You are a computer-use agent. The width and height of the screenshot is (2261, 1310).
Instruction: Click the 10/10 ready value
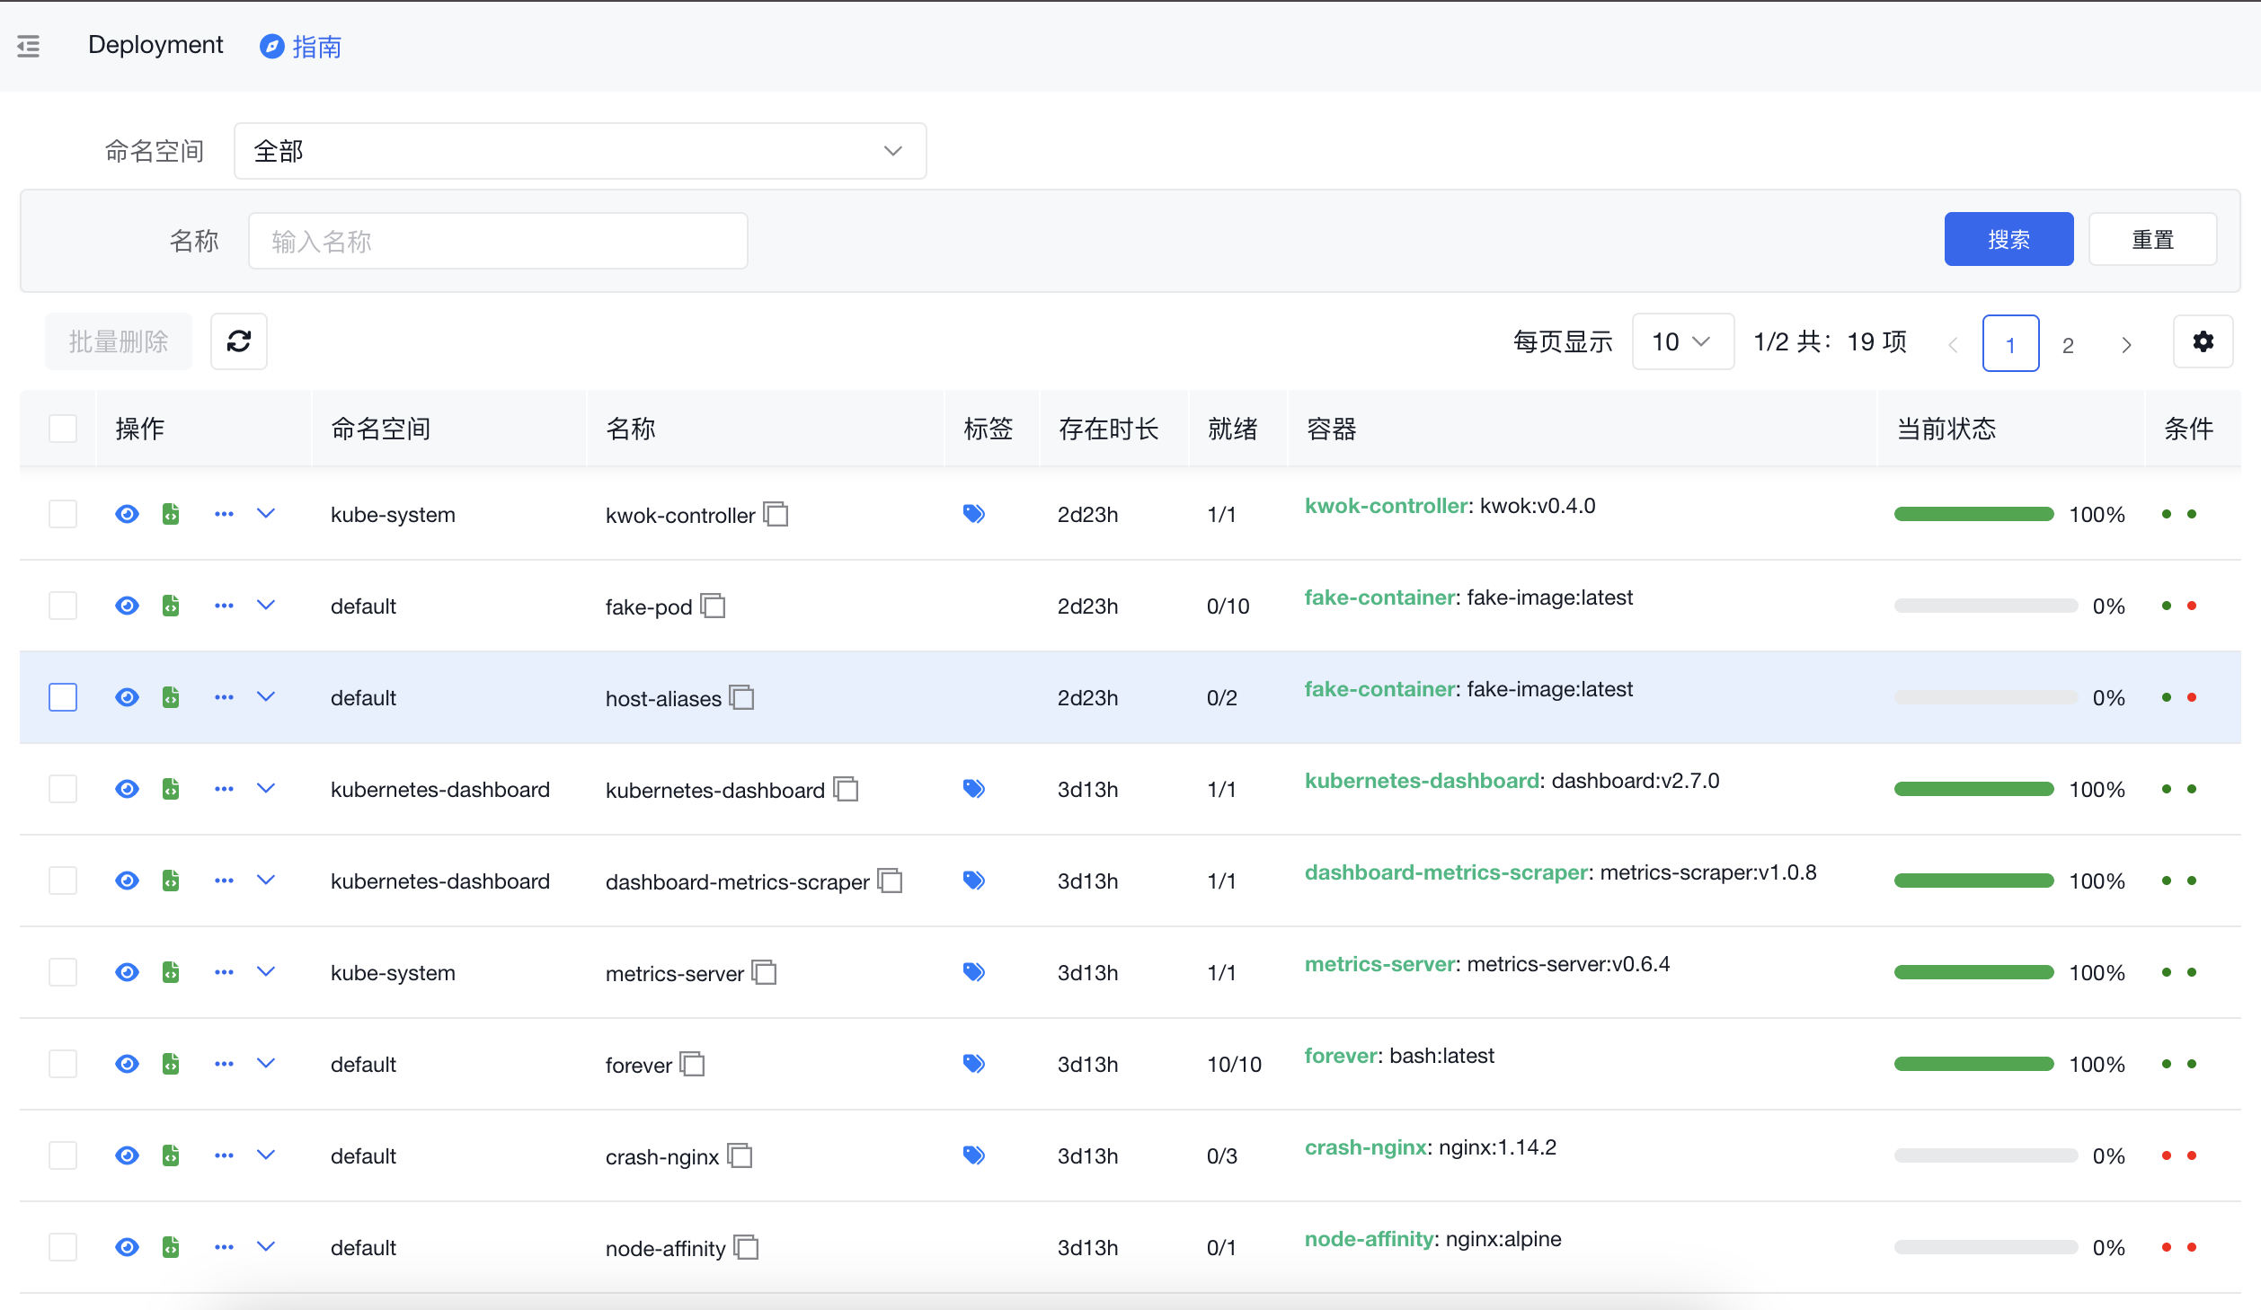1234,1065
